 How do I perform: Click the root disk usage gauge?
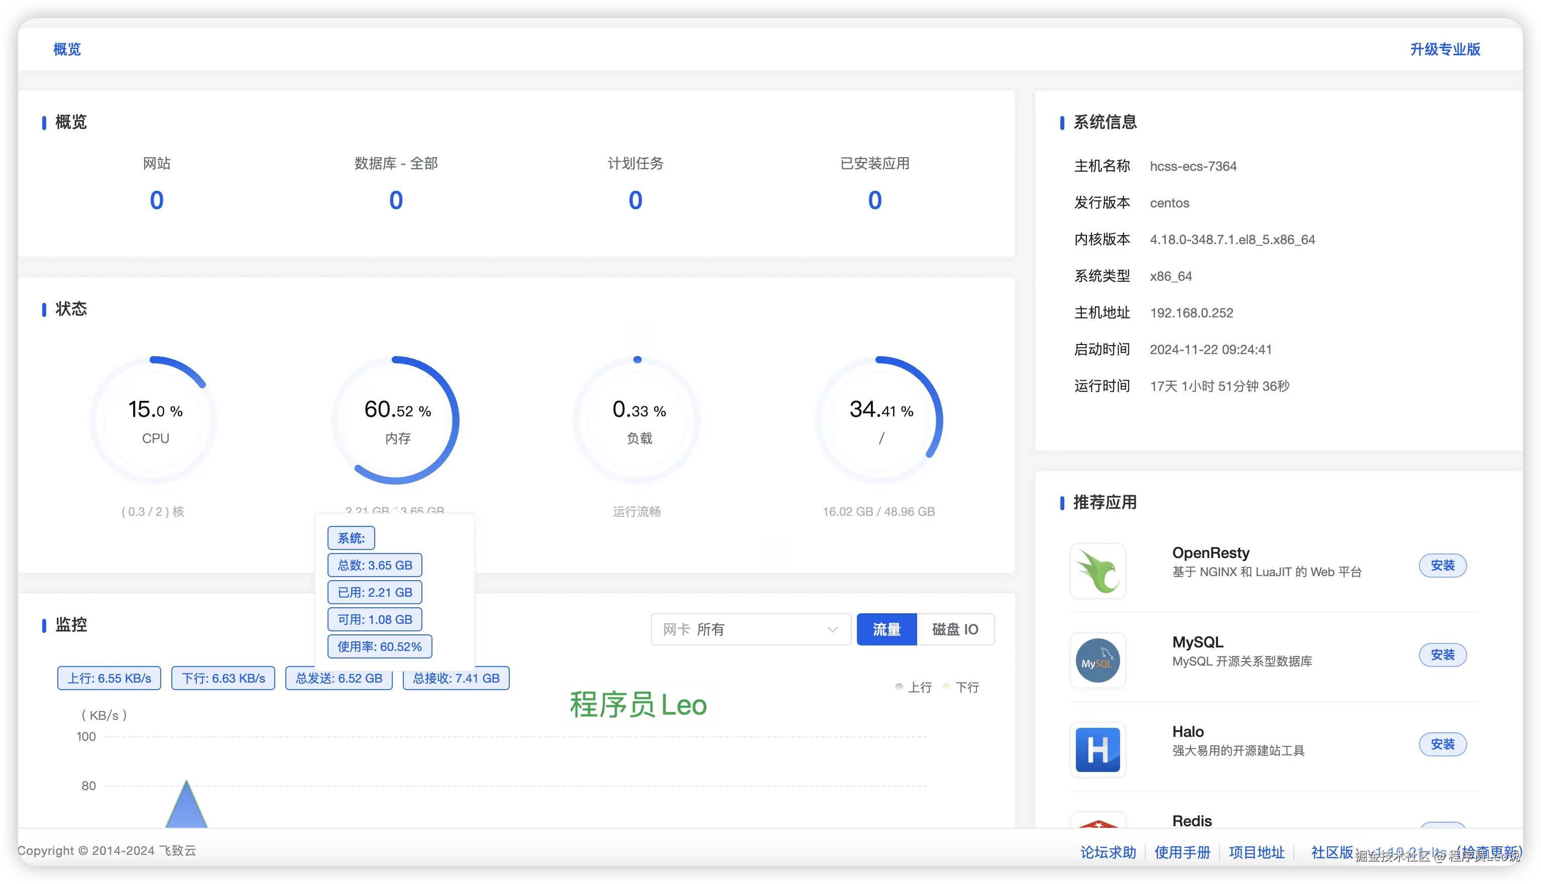pyautogui.click(x=879, y=420)
